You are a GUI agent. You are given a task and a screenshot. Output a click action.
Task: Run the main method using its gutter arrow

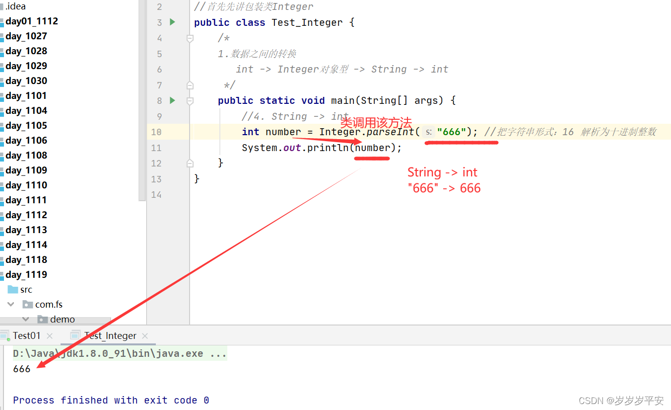172,100
